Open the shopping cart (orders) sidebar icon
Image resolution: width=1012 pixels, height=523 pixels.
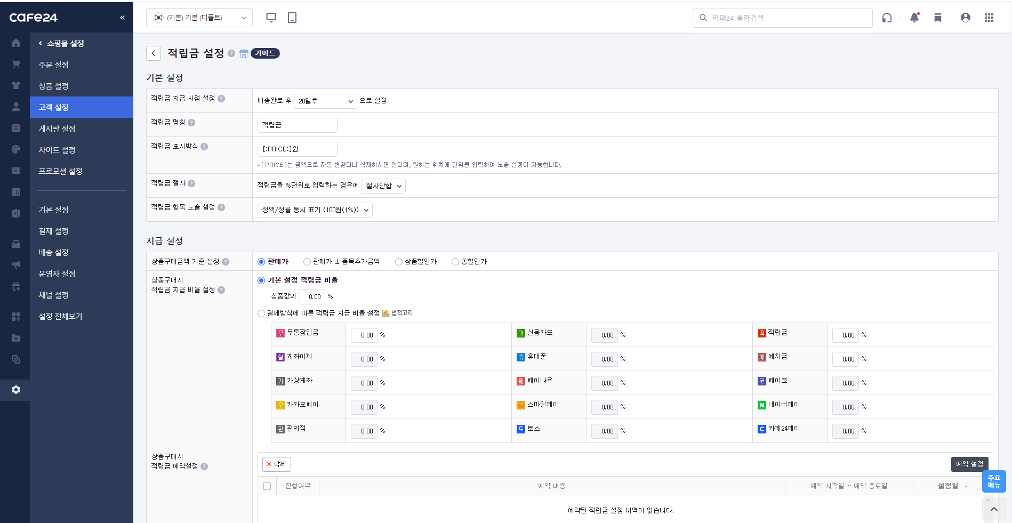(x=16, y=64)
